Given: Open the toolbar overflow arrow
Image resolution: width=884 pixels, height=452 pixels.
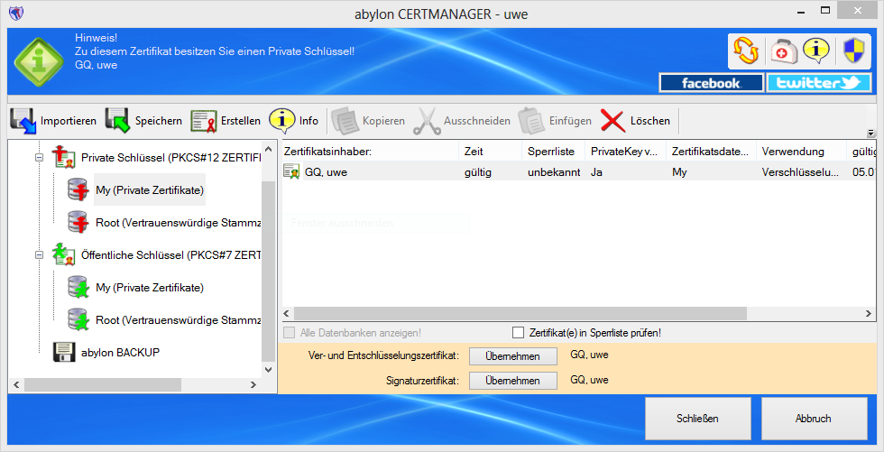Looking at the screenshot, I should click(x=871, y=134).
